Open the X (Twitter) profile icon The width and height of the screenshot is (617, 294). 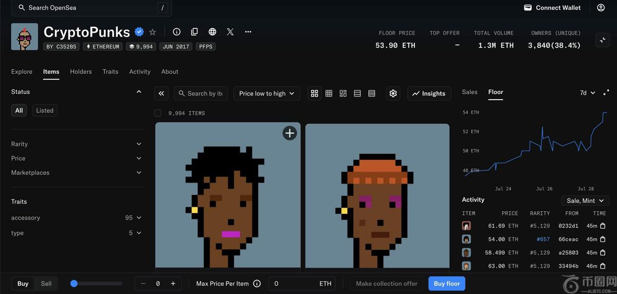click(x=230, y=32)
